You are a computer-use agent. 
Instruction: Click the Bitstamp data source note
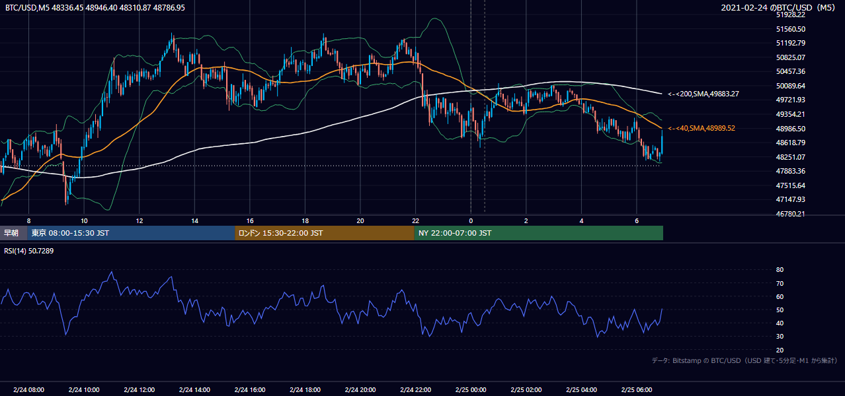coord(744,360)
